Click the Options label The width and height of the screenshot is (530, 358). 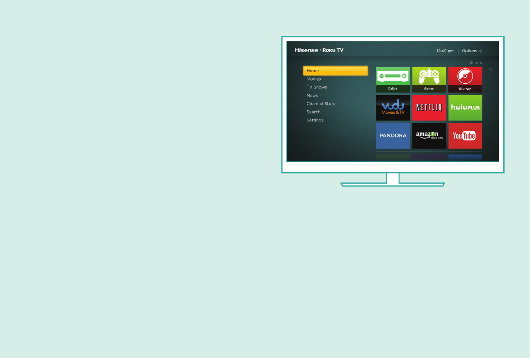click(x=469, y=51)
